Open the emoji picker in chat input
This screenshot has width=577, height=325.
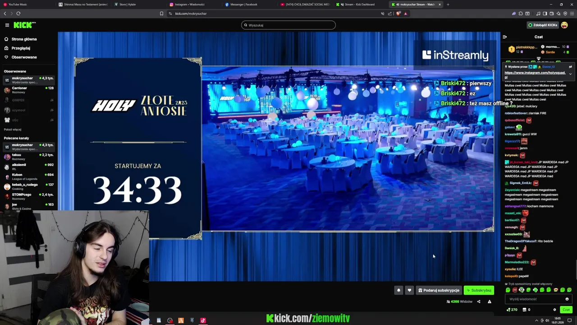pos(567,299)
